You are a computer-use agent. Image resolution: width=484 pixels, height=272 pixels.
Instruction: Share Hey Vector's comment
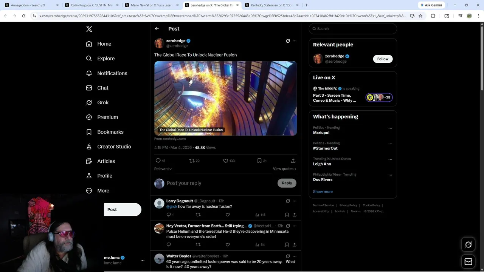click(295, 245)
